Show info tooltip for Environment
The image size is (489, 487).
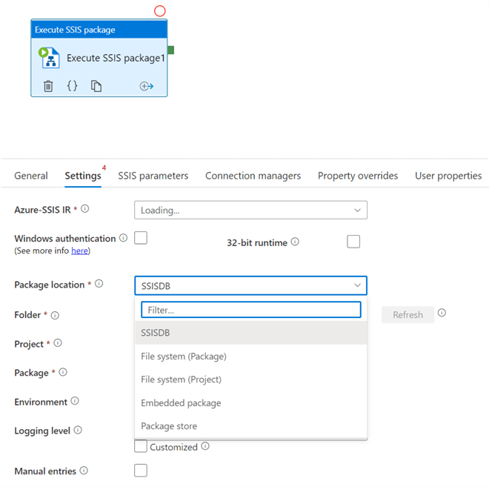[x=75, y=401]
